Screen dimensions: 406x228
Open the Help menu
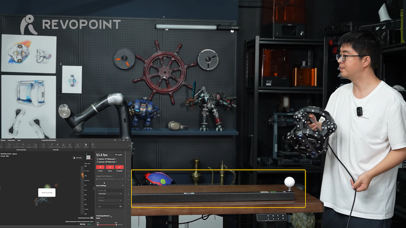tap(19, 140)
